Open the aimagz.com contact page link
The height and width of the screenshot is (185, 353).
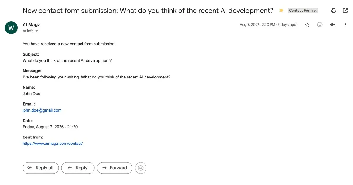(x=53, y=143)
